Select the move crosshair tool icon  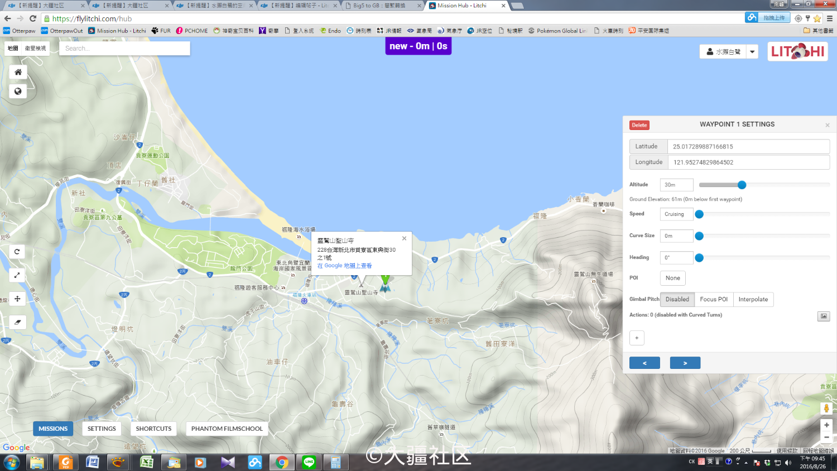(x=17, y=299)
